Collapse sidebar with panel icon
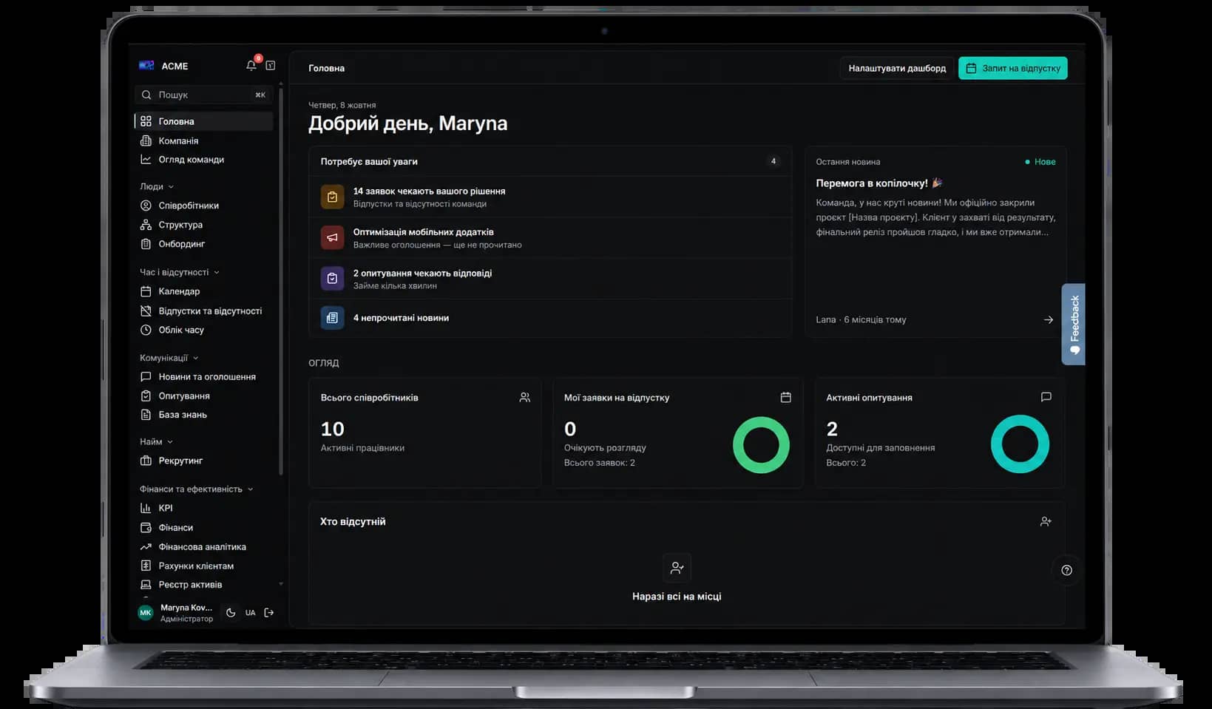This screenshot has height=709, width=1212. 271,66
